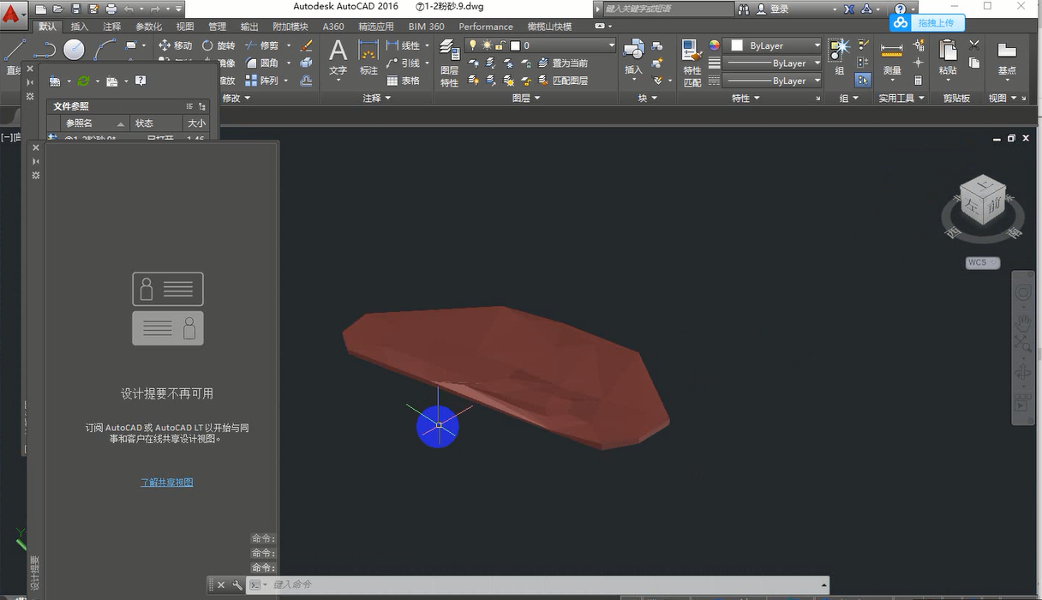Click the refresh references green icon
The height and width of the screenshot is (600, 1042).
[x=83, y=81]
